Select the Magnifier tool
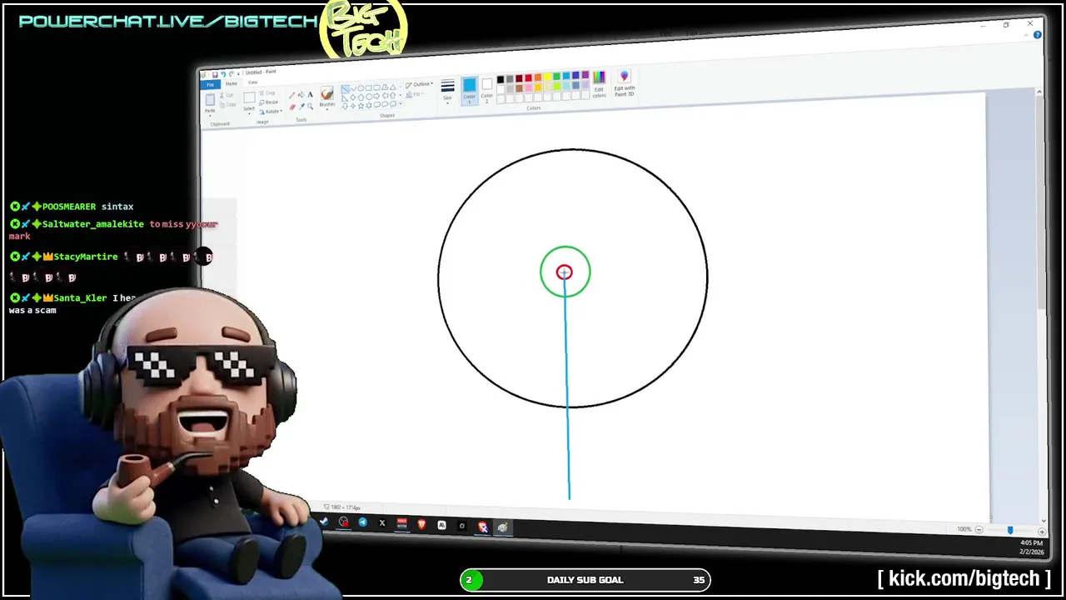Screen dimensions: 1066x600 point(310,106)
